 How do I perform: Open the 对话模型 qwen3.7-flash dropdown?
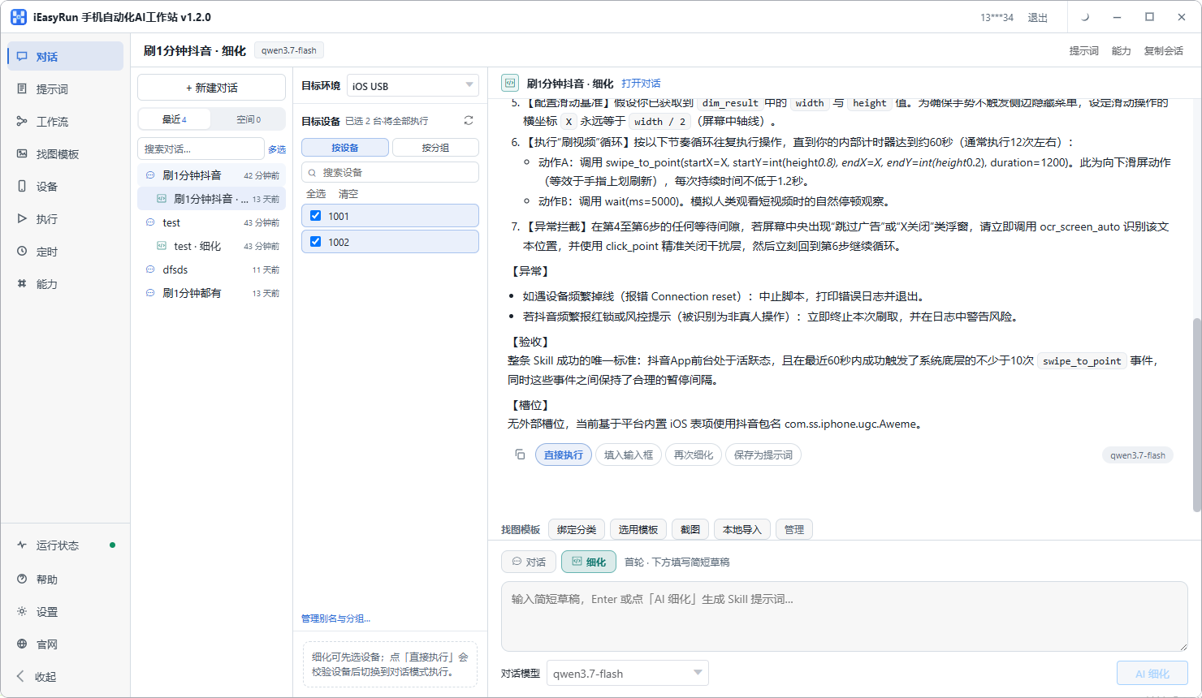(x=628, y=674)
